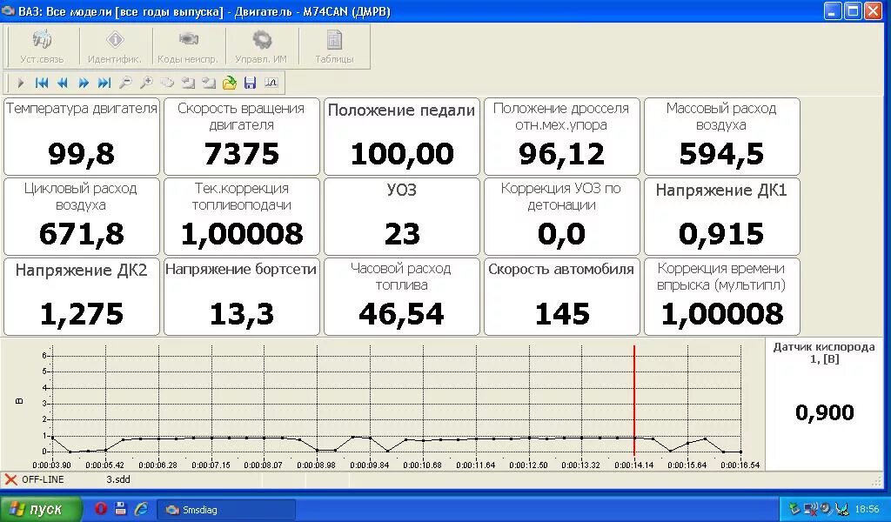The image size is (891, 522).
Task: Open Коды неиспр. fault codes
Action: point(188,47)
